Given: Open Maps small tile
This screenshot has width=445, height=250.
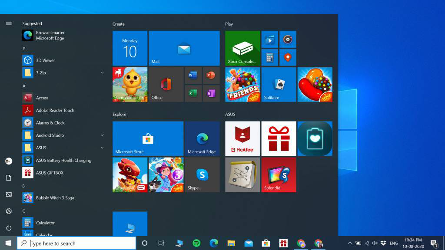Looking at the screenshot, I should click(x=288, y=58).
